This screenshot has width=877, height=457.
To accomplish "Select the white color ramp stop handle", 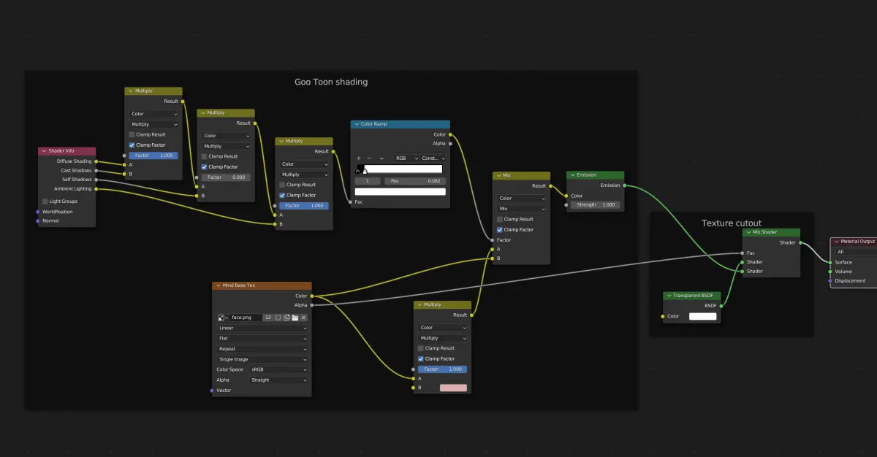I will pyautogui.click(x=364, y=172).
